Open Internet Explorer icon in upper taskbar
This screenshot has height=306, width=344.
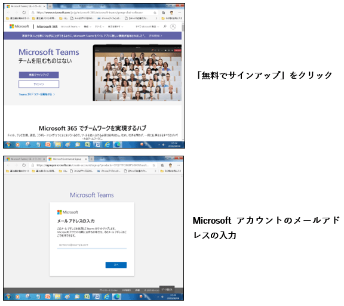click(x=107, y=144)
